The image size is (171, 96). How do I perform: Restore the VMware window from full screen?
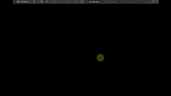[x=153, y=2]
